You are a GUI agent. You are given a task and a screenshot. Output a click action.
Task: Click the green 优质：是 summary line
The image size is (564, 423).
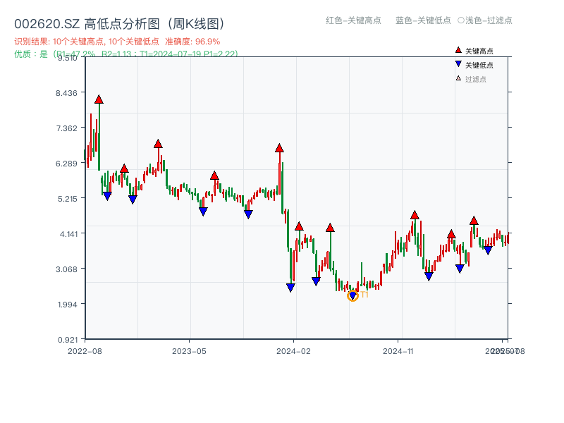click(126, 54)
